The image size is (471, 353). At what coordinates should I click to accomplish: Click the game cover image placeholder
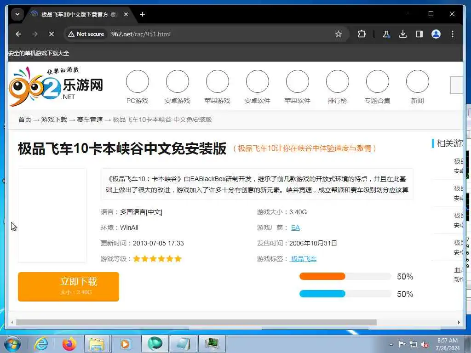tap(52, 216)
